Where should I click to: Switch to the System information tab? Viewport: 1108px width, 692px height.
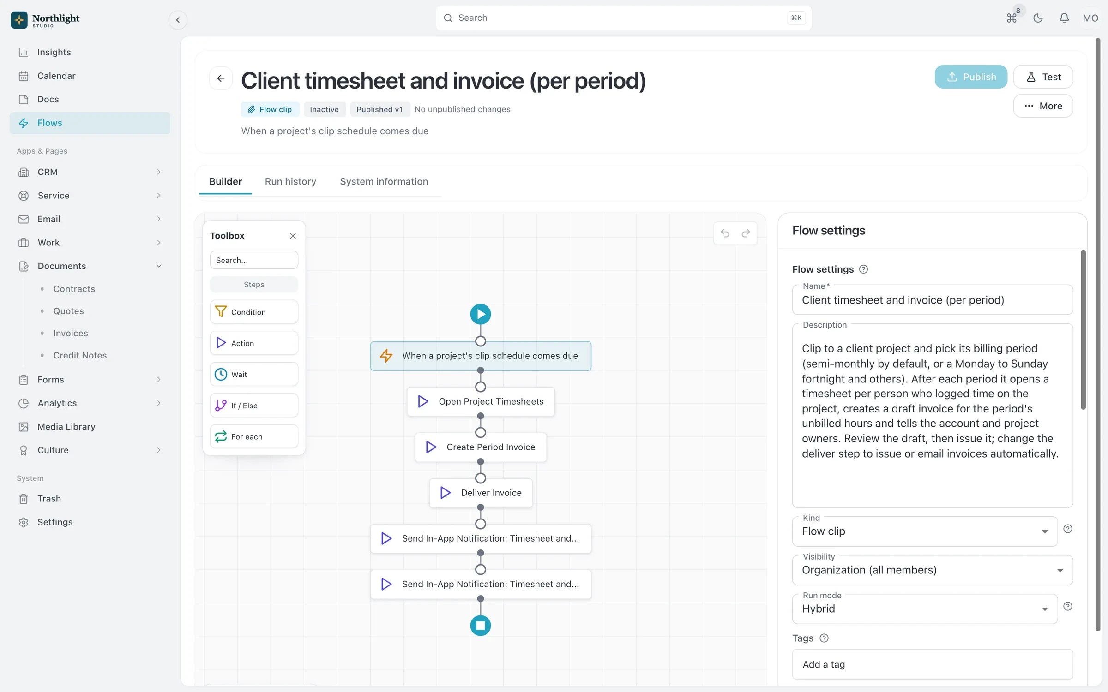pyautogui.click(x=384, y=181)
